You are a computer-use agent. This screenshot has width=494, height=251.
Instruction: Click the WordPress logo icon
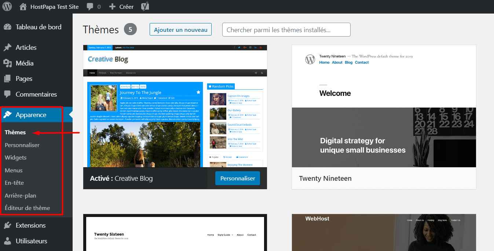(x=7, y=6)
